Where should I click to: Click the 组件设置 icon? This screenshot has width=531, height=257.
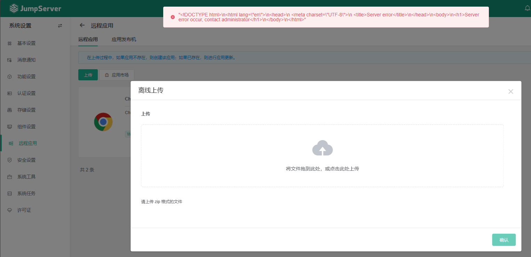[10, 127]
